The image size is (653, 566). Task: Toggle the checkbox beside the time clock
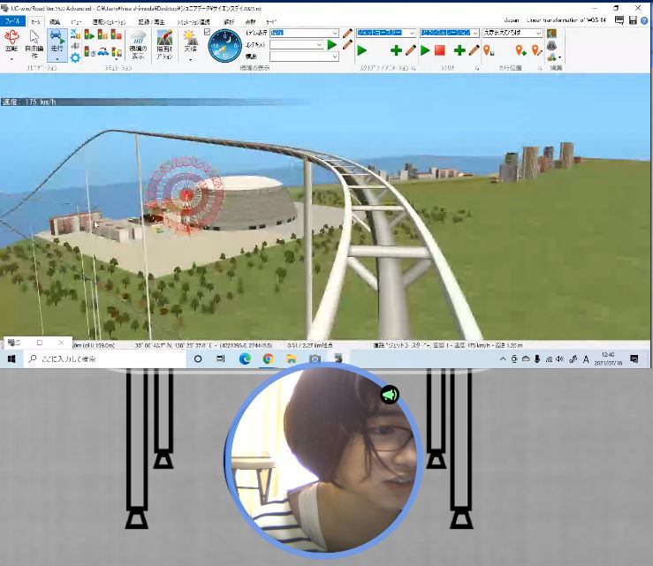pos(207,32)
